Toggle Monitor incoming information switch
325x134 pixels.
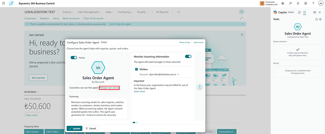click(x=188, y=56)
